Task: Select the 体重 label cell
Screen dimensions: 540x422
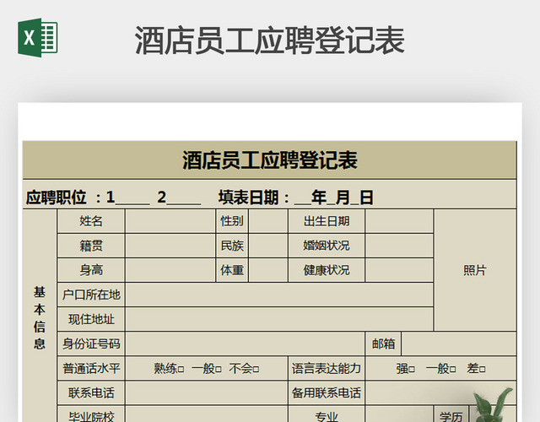Action: tap(232, 270)
